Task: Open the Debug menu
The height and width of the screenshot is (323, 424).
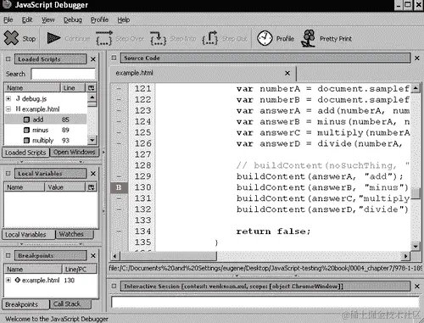Action: [73, 19]
